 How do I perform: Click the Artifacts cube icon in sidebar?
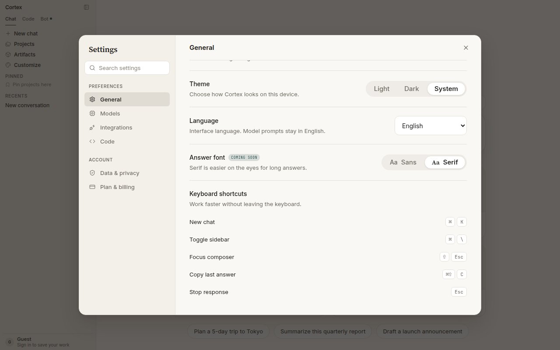pos(8,54)
